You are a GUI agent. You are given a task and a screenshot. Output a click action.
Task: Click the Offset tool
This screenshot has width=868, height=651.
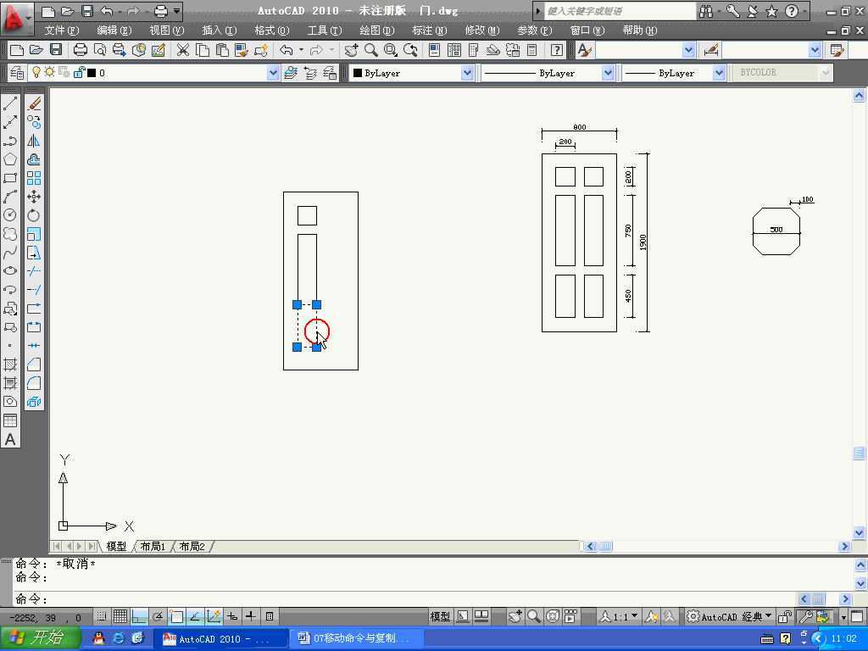(34, 159)
